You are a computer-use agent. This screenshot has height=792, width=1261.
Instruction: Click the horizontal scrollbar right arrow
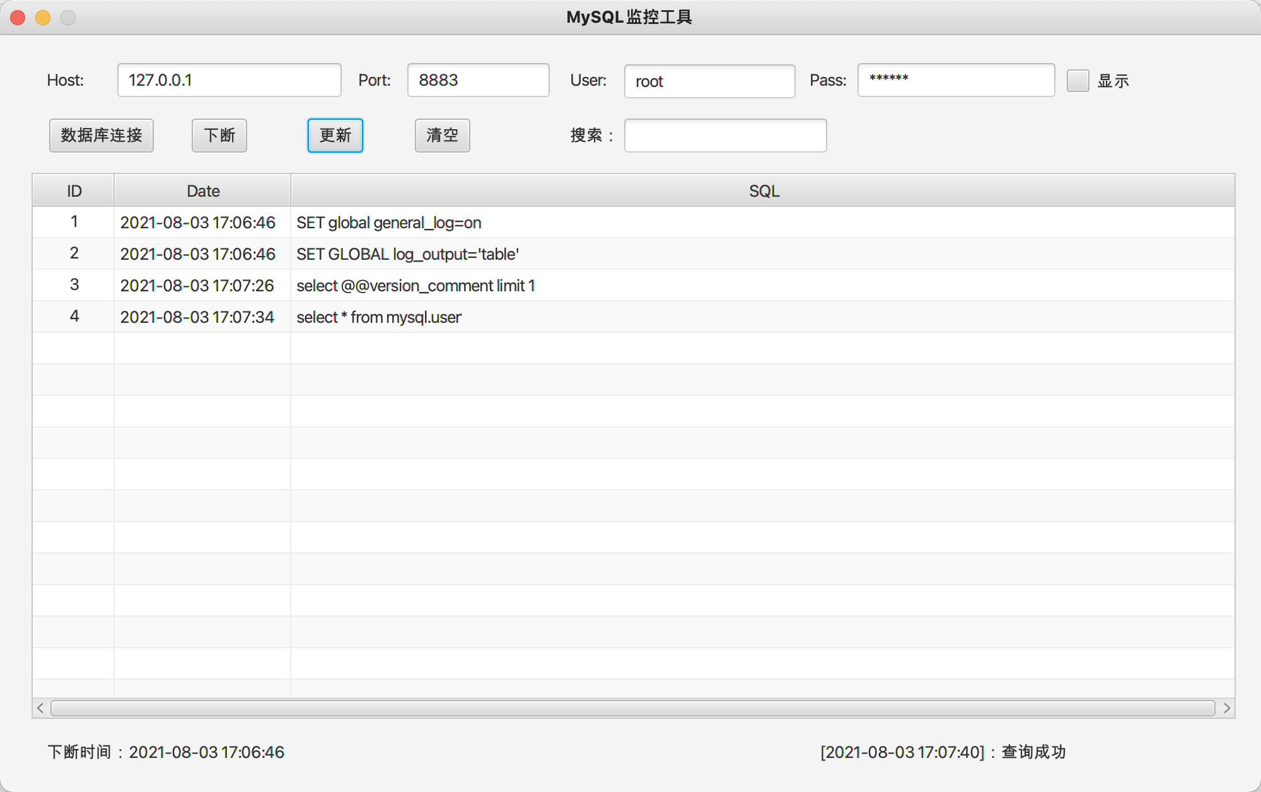pyautogui.click(x=1227, y=708)
